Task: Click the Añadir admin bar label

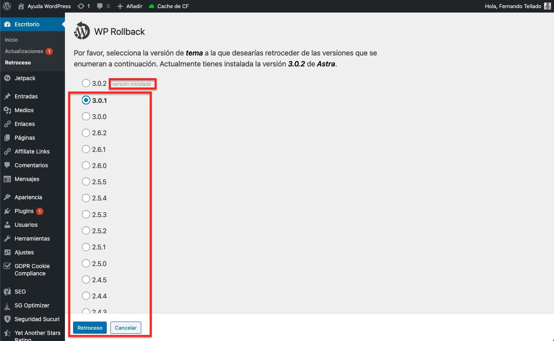Action: (134, 6)
